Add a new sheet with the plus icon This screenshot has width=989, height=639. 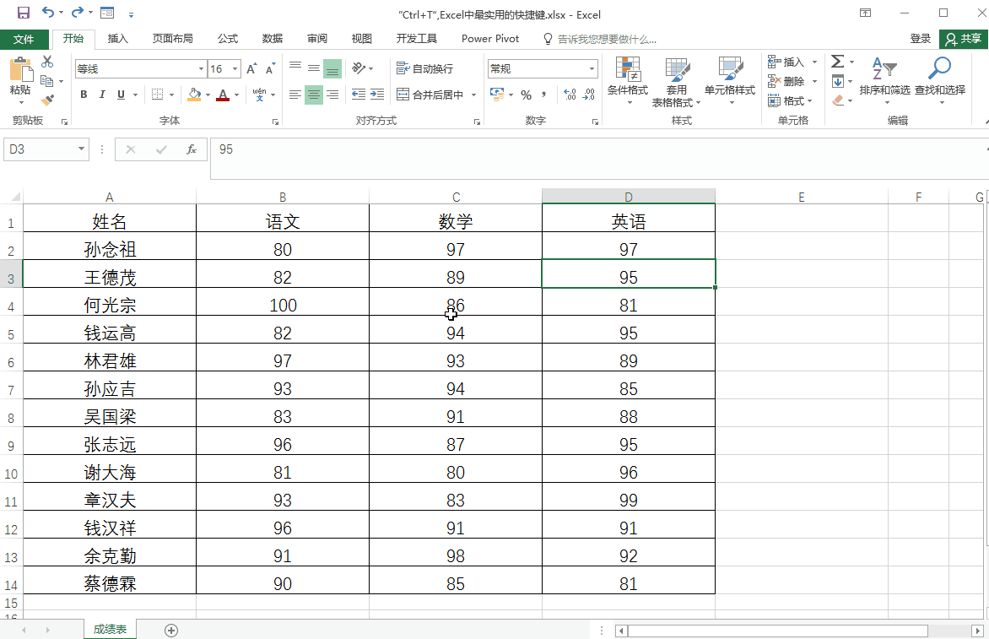[171, 631]
